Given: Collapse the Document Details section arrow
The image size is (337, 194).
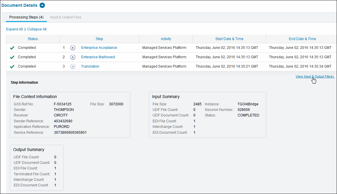Looking at the screenshot, I should (42, 5).
